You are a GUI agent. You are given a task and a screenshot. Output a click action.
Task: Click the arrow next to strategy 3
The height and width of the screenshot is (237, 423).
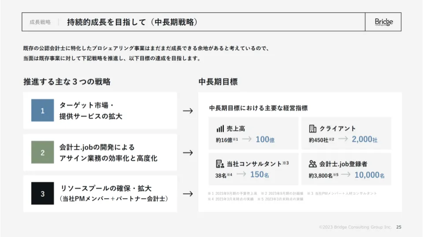point(188,194)
